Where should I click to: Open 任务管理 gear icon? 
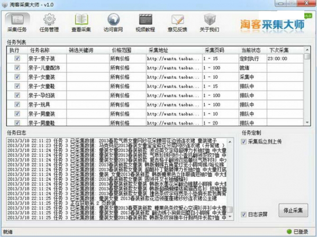pyautogui.click(x=49, y=23)
